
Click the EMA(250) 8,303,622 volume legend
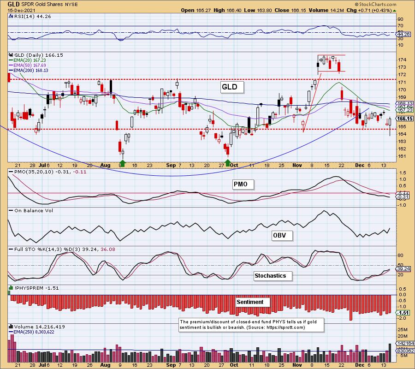pos(31,332)
